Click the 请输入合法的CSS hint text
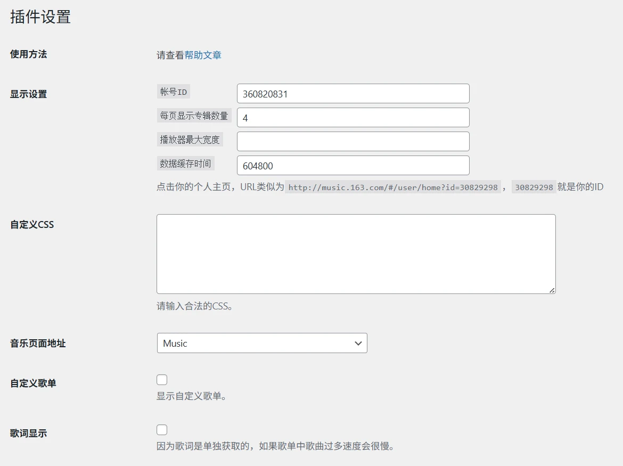Viewport: 623px width, 466px height. [x=194, y=306]
